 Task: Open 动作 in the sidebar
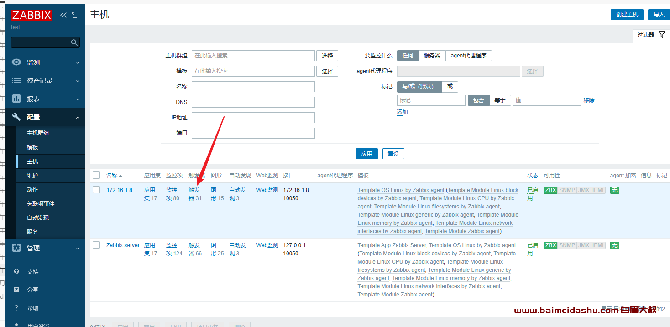pos(51,190)
